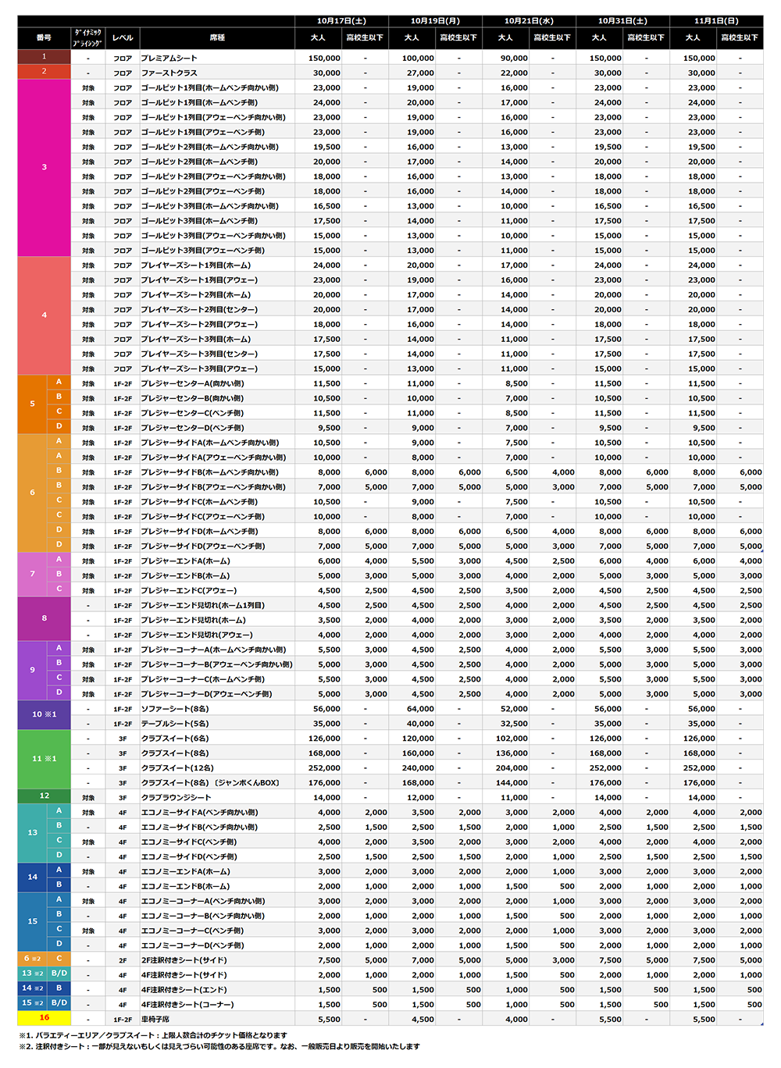Screen dimensions: 781x1068
Task: Select the 11月1日(日) date column header
Action: pyautogui.click(x=716, y=21)
